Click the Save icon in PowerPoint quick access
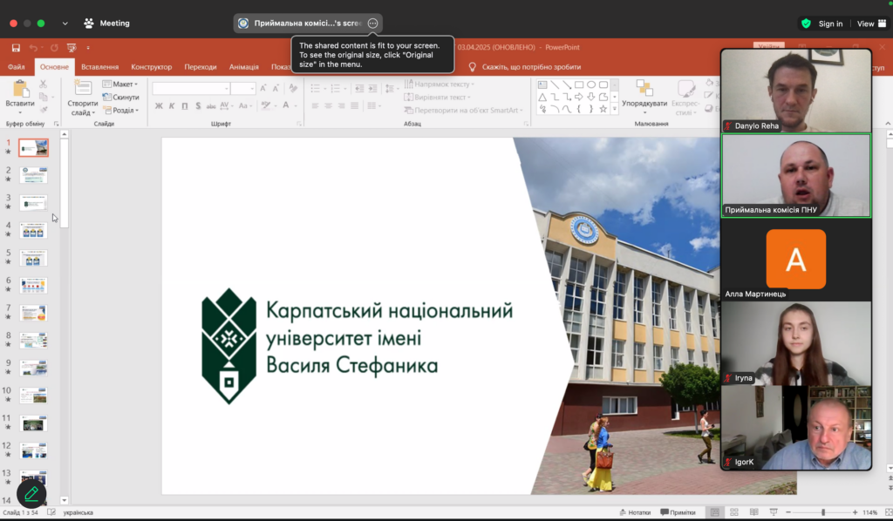The width and height of the screenshot is (893, 521). [16, 48]
